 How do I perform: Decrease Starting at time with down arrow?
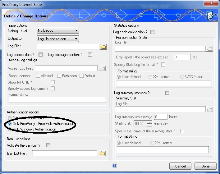(149, 125)
